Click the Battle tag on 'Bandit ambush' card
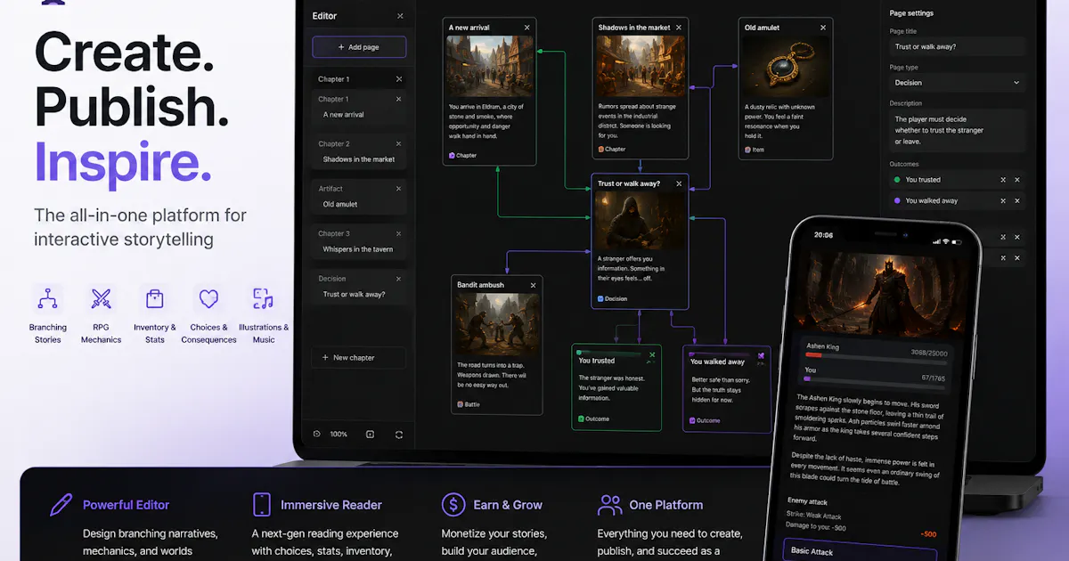The width and height of the screenshot is (1069, 561). click(x=469, y=404)
